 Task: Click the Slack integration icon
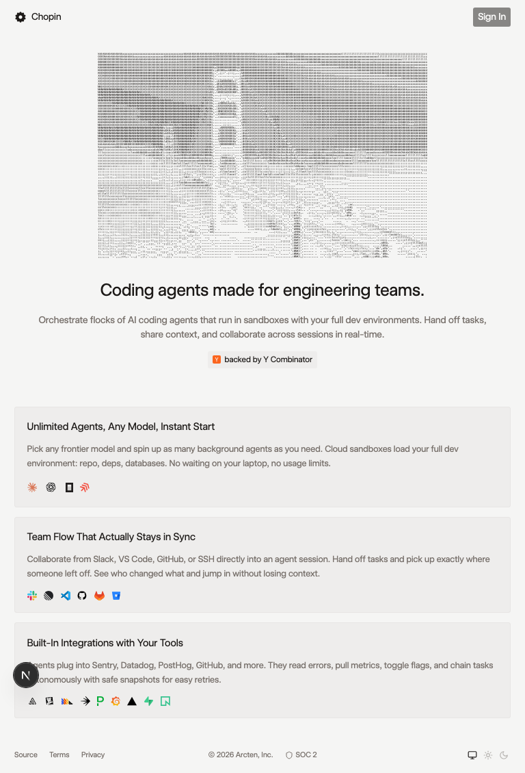[x=32, y=596]
